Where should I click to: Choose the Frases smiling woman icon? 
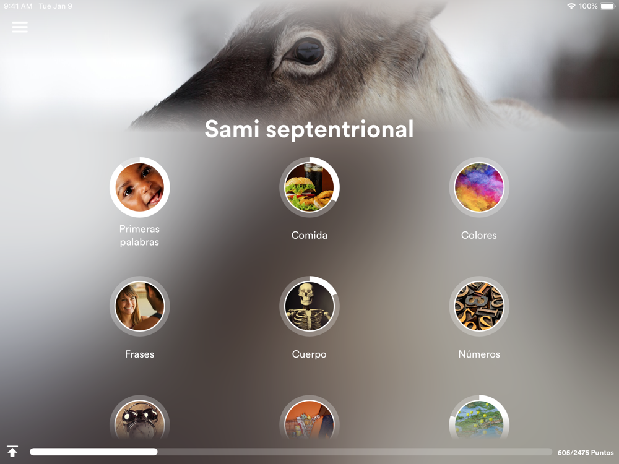[x=140, y=306]
